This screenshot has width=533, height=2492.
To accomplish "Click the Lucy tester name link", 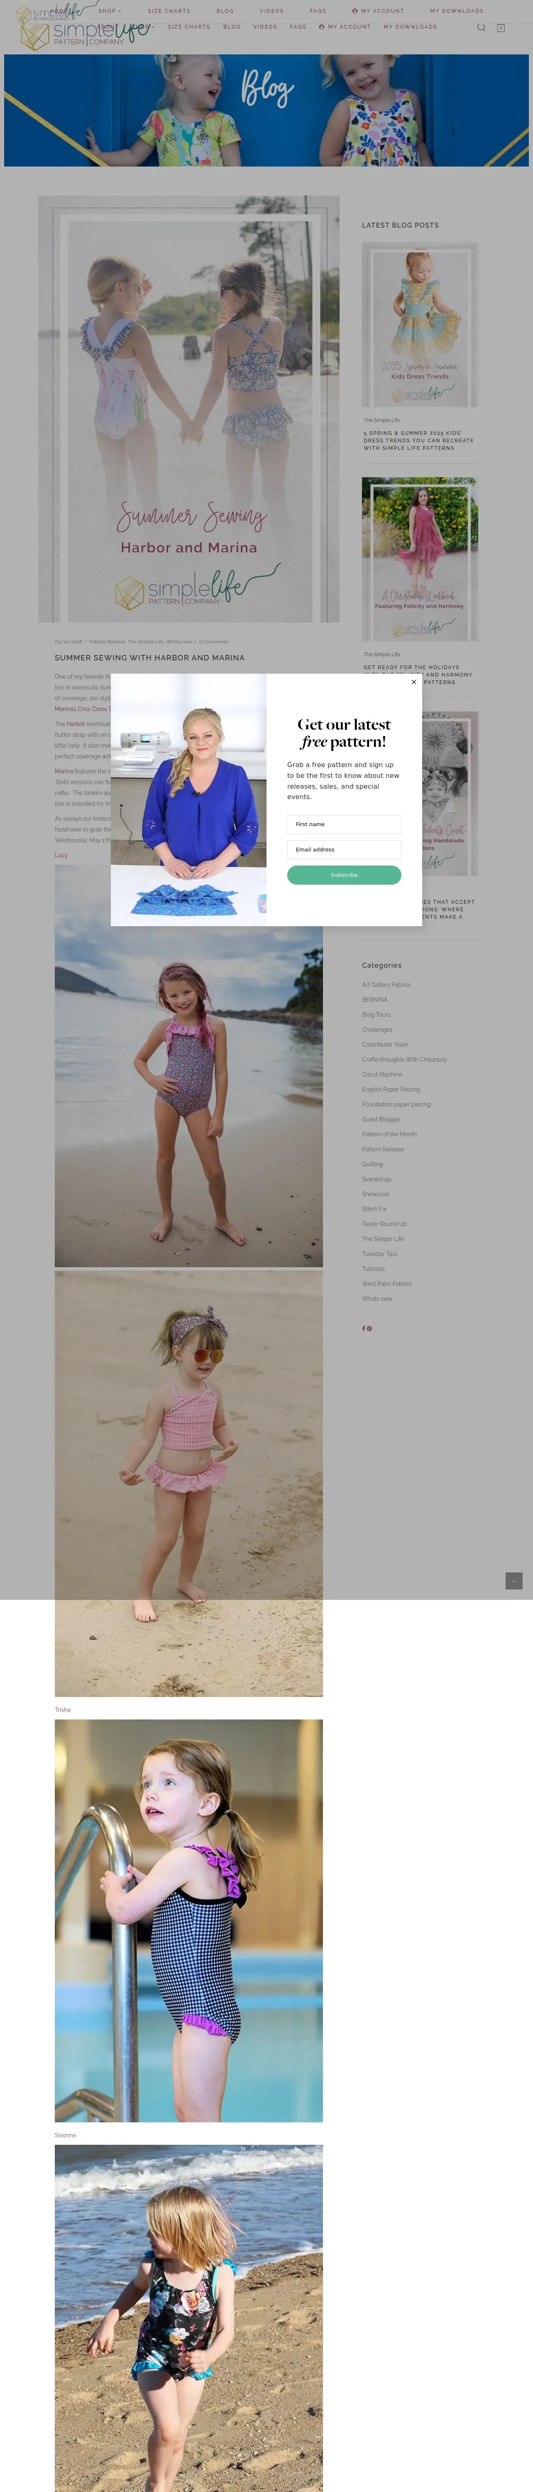I will click(61, 855).
